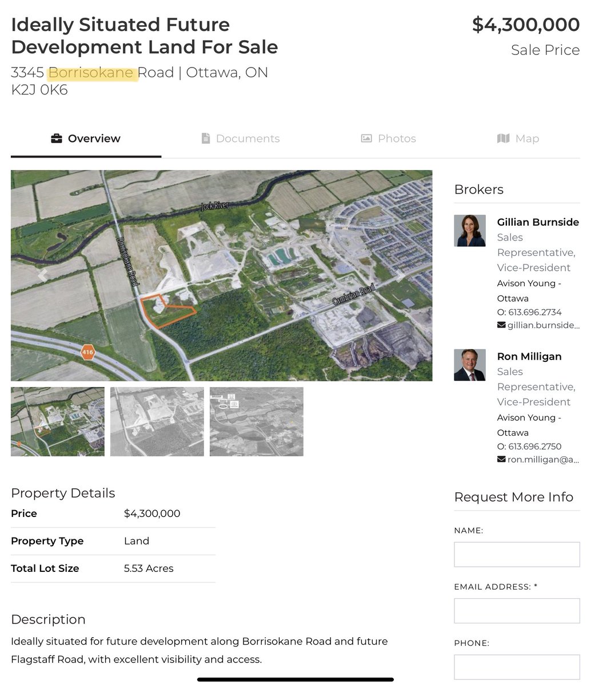
Task: Click the Price value in Property Details
Action: [152, 514]
